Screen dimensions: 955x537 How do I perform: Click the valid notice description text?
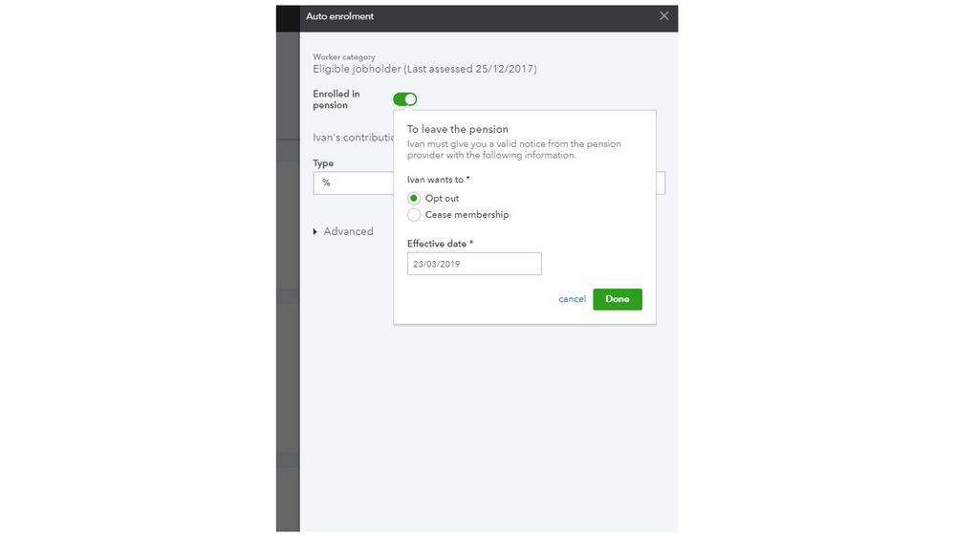(x=513, y=149)
